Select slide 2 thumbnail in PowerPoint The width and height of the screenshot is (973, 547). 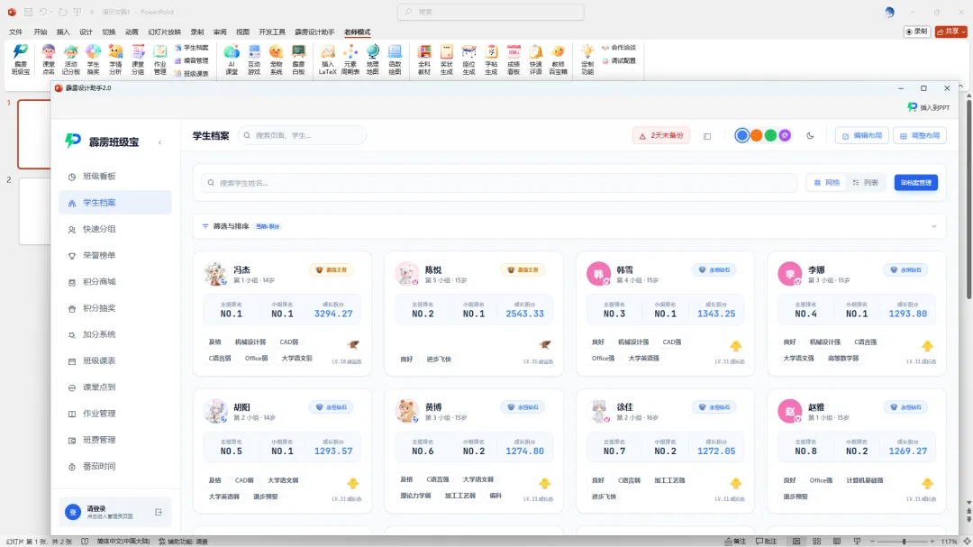35,211
